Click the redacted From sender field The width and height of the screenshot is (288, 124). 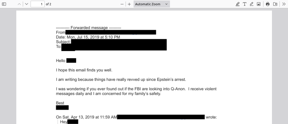tap(111, 32)
